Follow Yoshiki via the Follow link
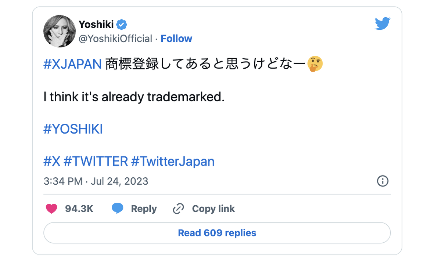441x257 pixels. coord(176,39)
